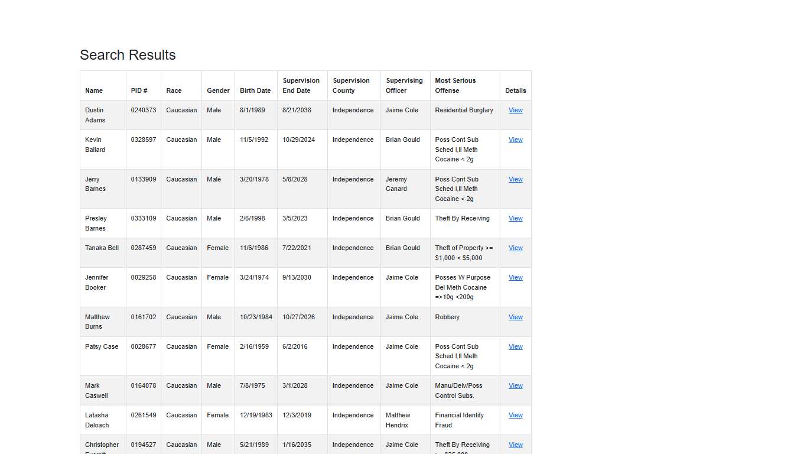The image size is (807, 454).
Task: Click View for Christopher Everett row
Action: pos(515,445)
